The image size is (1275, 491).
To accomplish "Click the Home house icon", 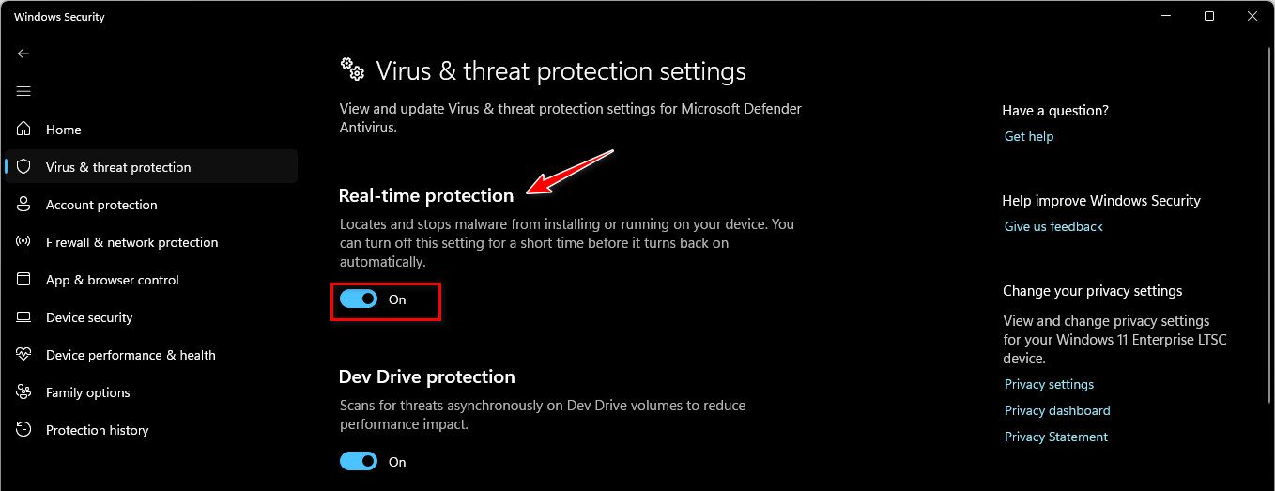I will click(24, 130).
